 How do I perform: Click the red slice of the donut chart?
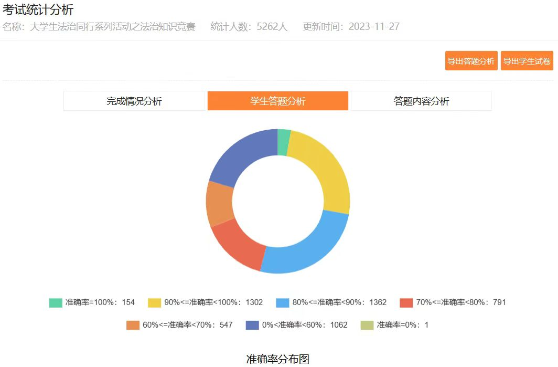[242, 244]
